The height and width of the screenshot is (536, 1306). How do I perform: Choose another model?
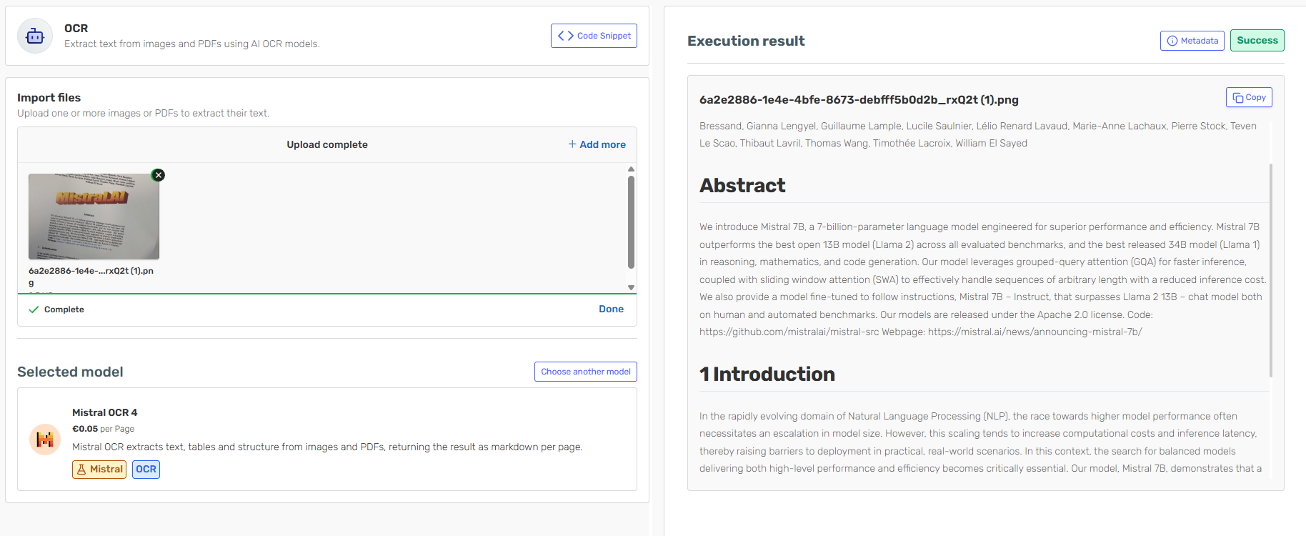point(586,372)
